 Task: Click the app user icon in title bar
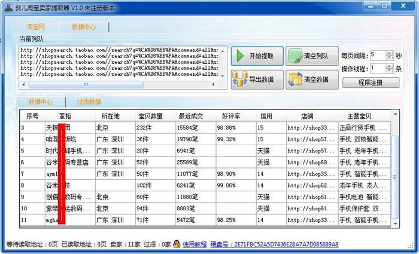[x=8, y=8]
